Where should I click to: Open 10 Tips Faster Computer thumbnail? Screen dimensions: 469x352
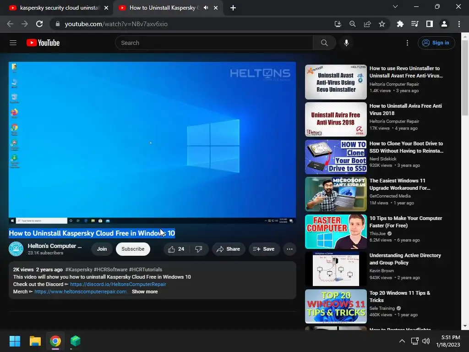click(336, 231)
